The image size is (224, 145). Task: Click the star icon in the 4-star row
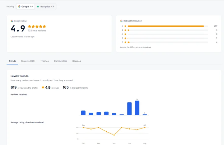coord(125,30)
